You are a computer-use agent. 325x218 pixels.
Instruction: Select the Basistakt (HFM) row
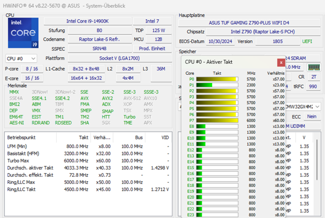coord(88,154)
